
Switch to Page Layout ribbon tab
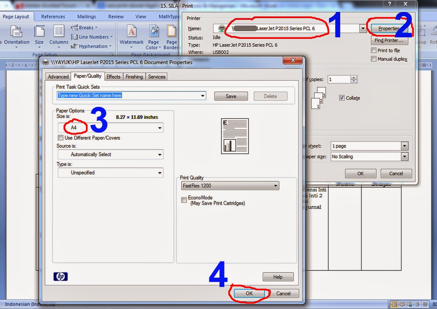coord(16,17)
